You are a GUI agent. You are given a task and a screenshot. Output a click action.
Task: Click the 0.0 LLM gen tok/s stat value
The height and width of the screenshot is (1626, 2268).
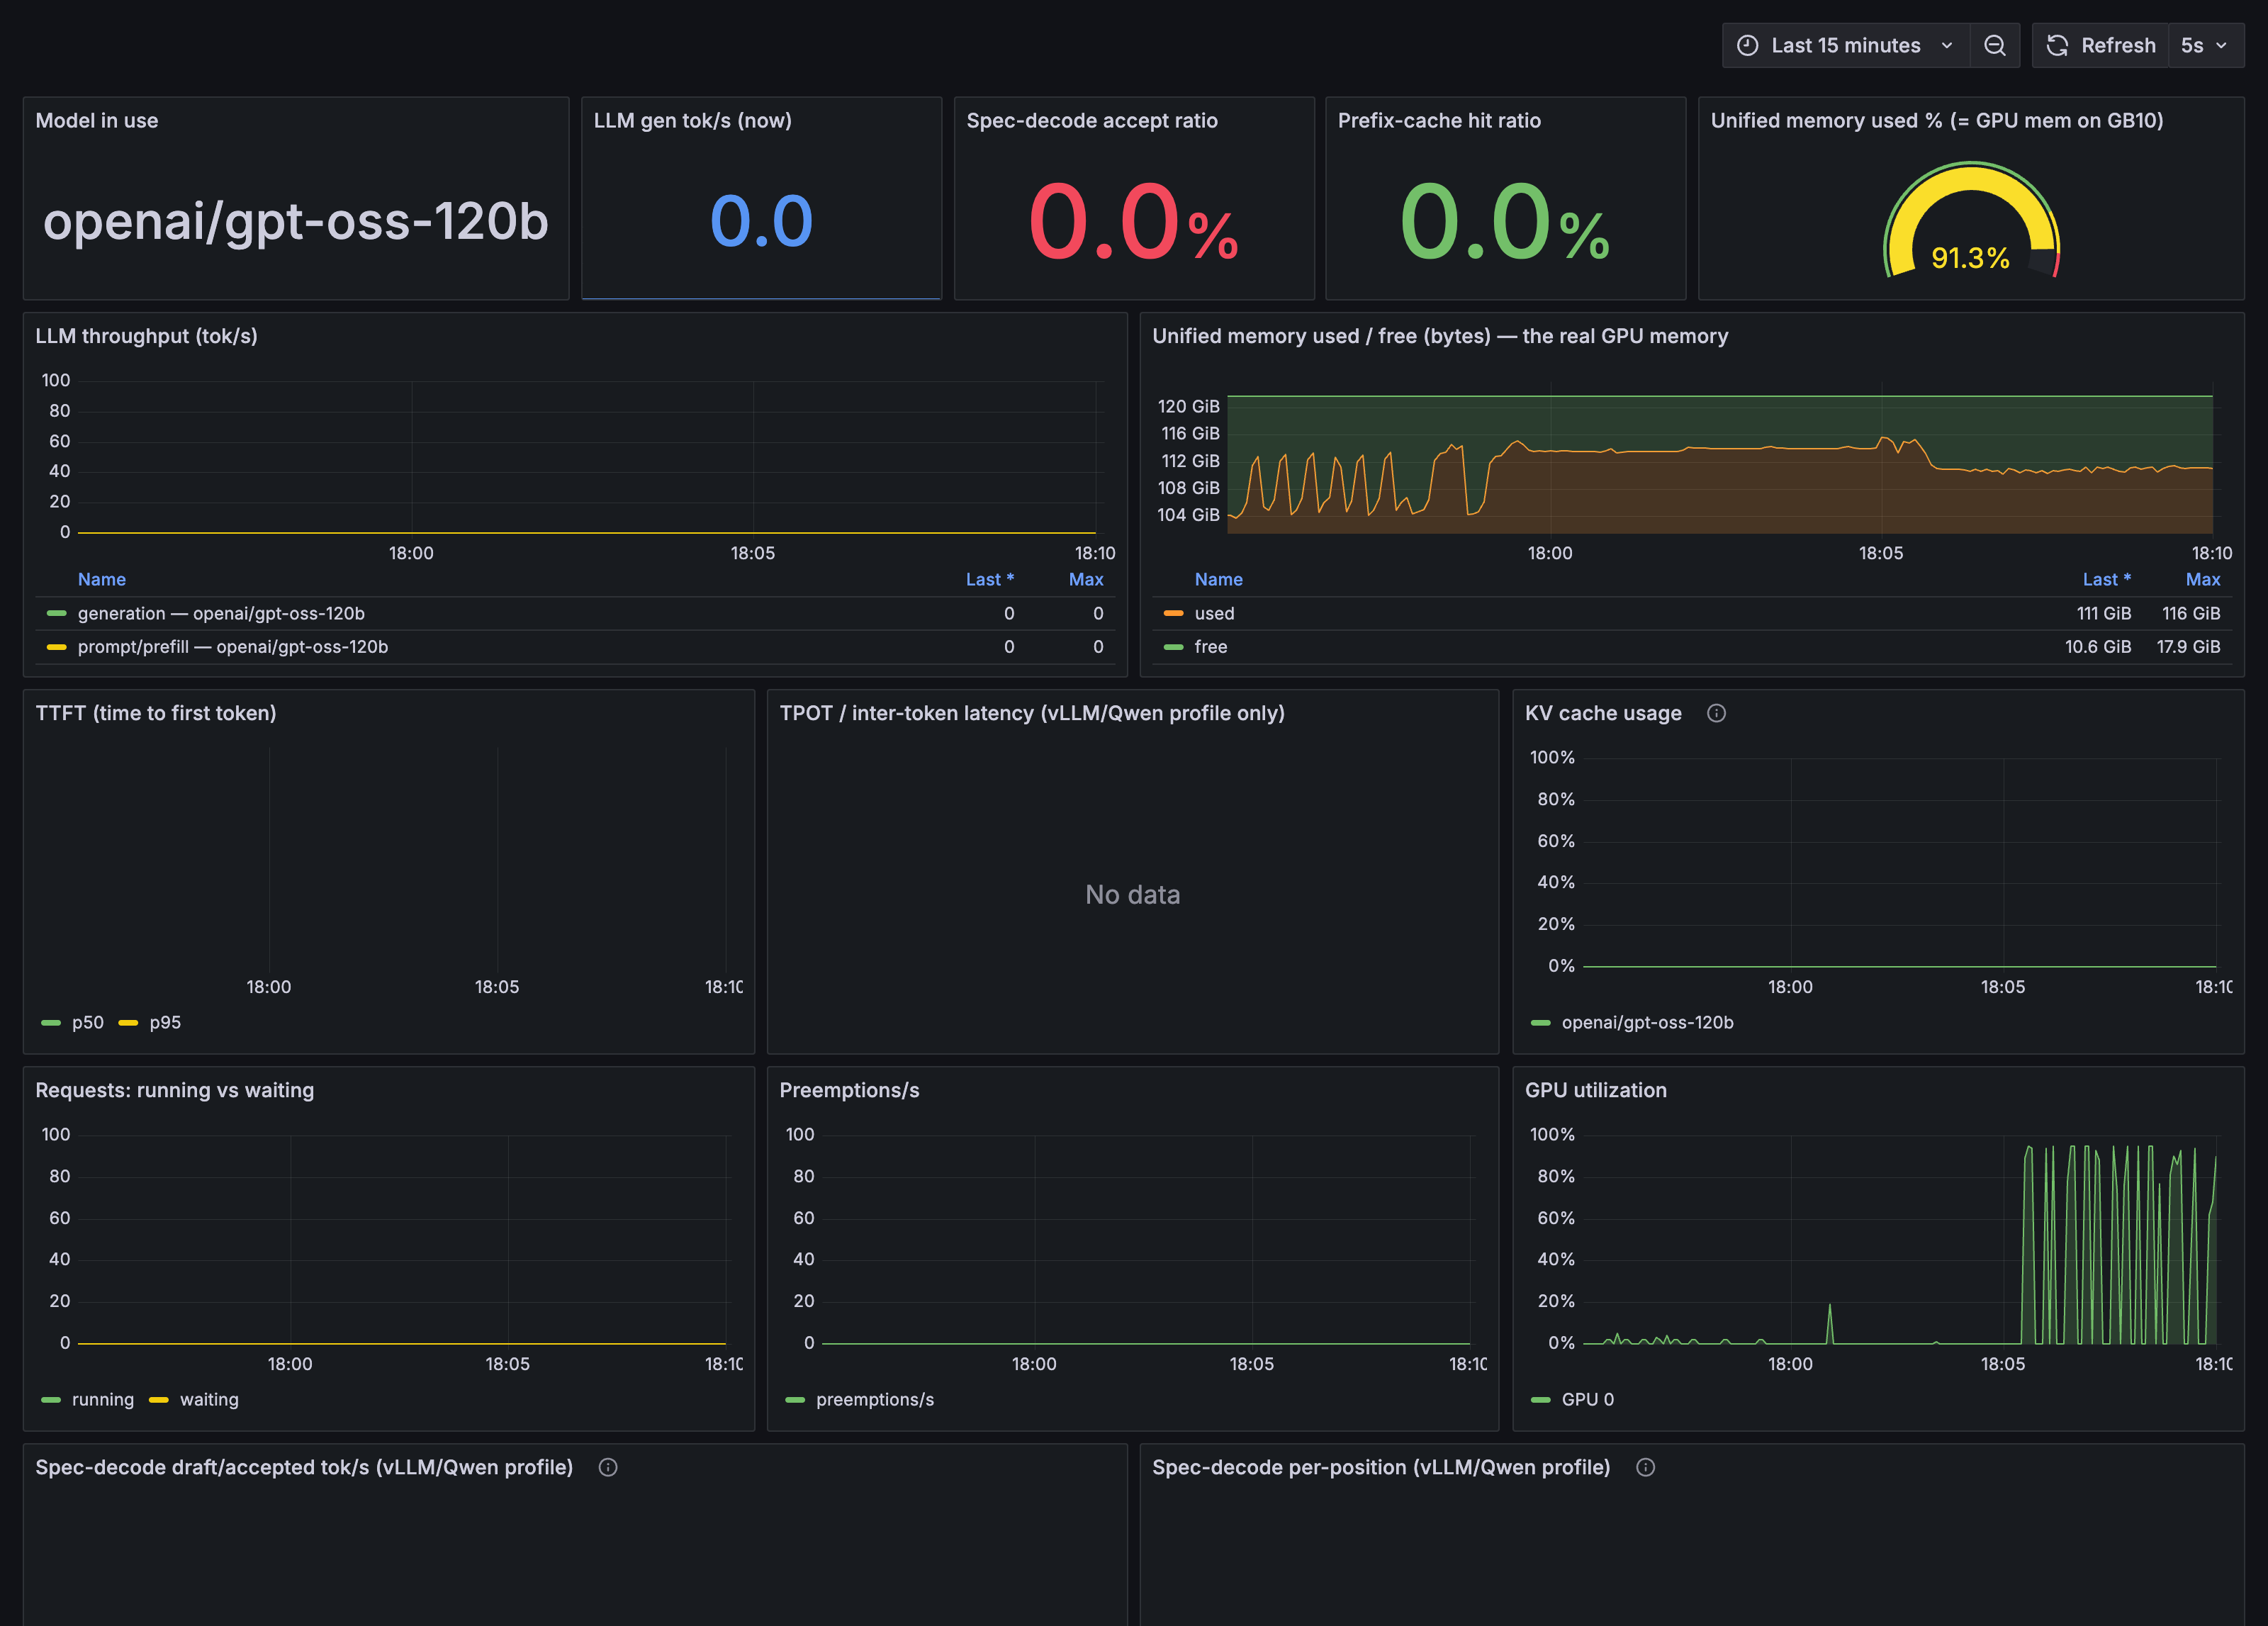coord(761,221)
